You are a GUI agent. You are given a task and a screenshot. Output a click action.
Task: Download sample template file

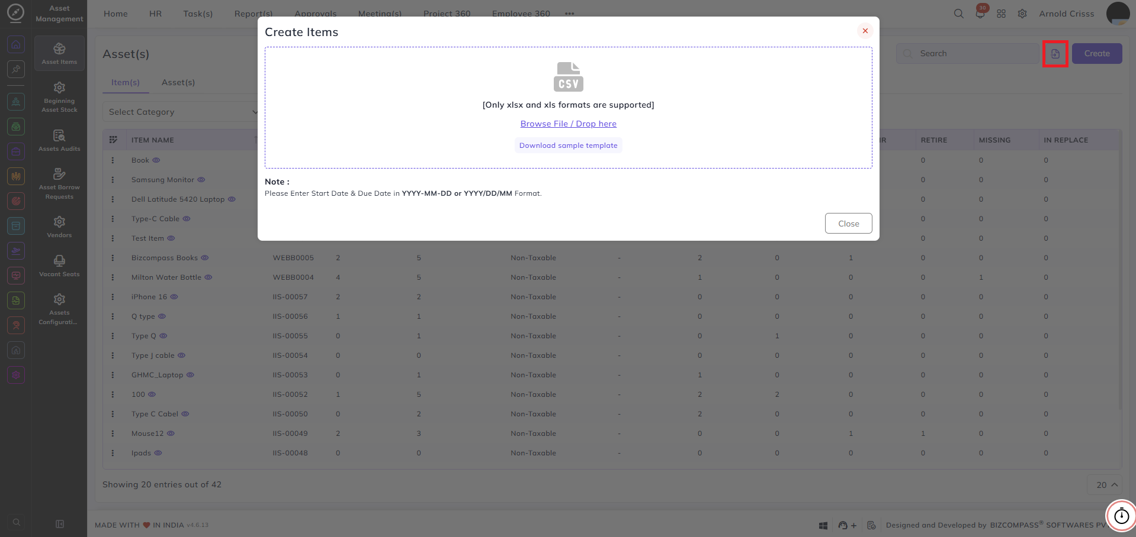coord(568,145)
